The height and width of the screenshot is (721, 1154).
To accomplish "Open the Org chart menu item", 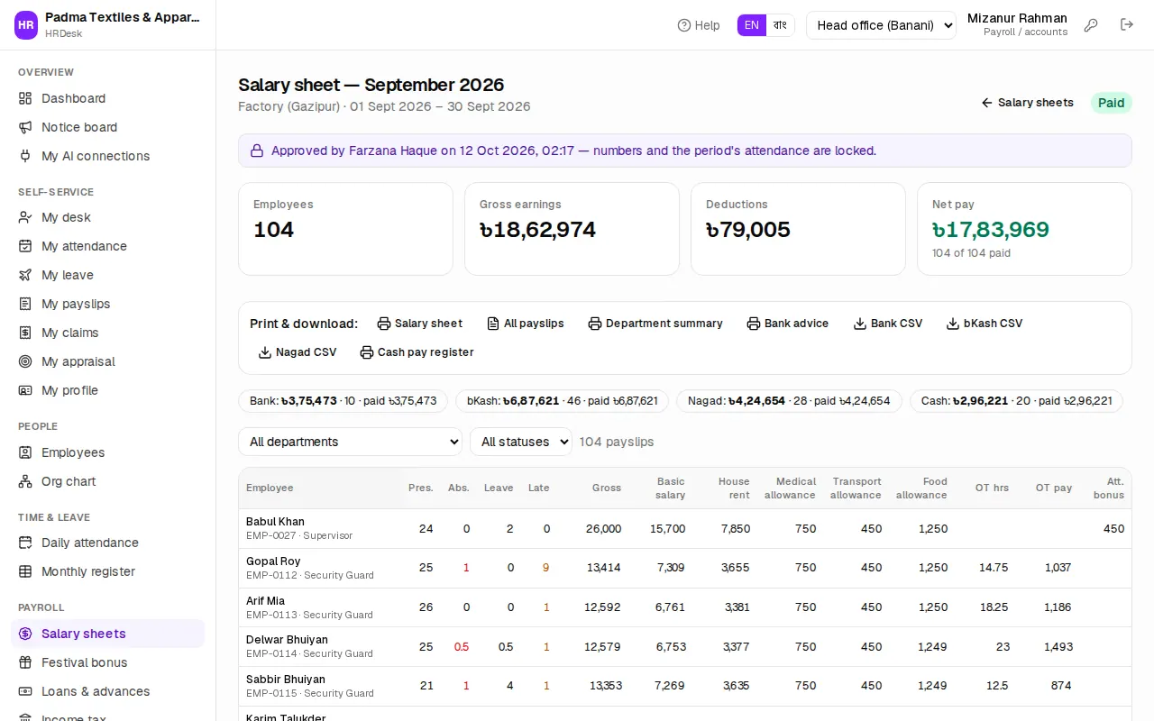I will [107, 481].
